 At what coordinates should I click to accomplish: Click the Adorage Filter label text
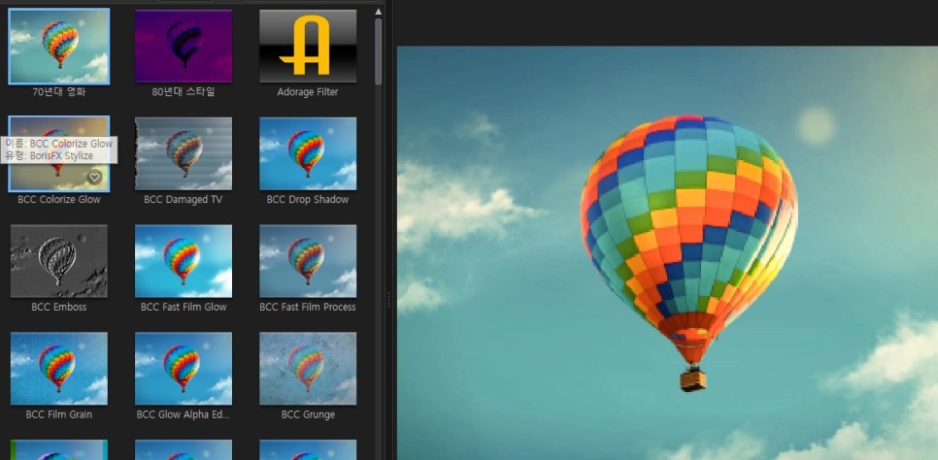point(308,92)
